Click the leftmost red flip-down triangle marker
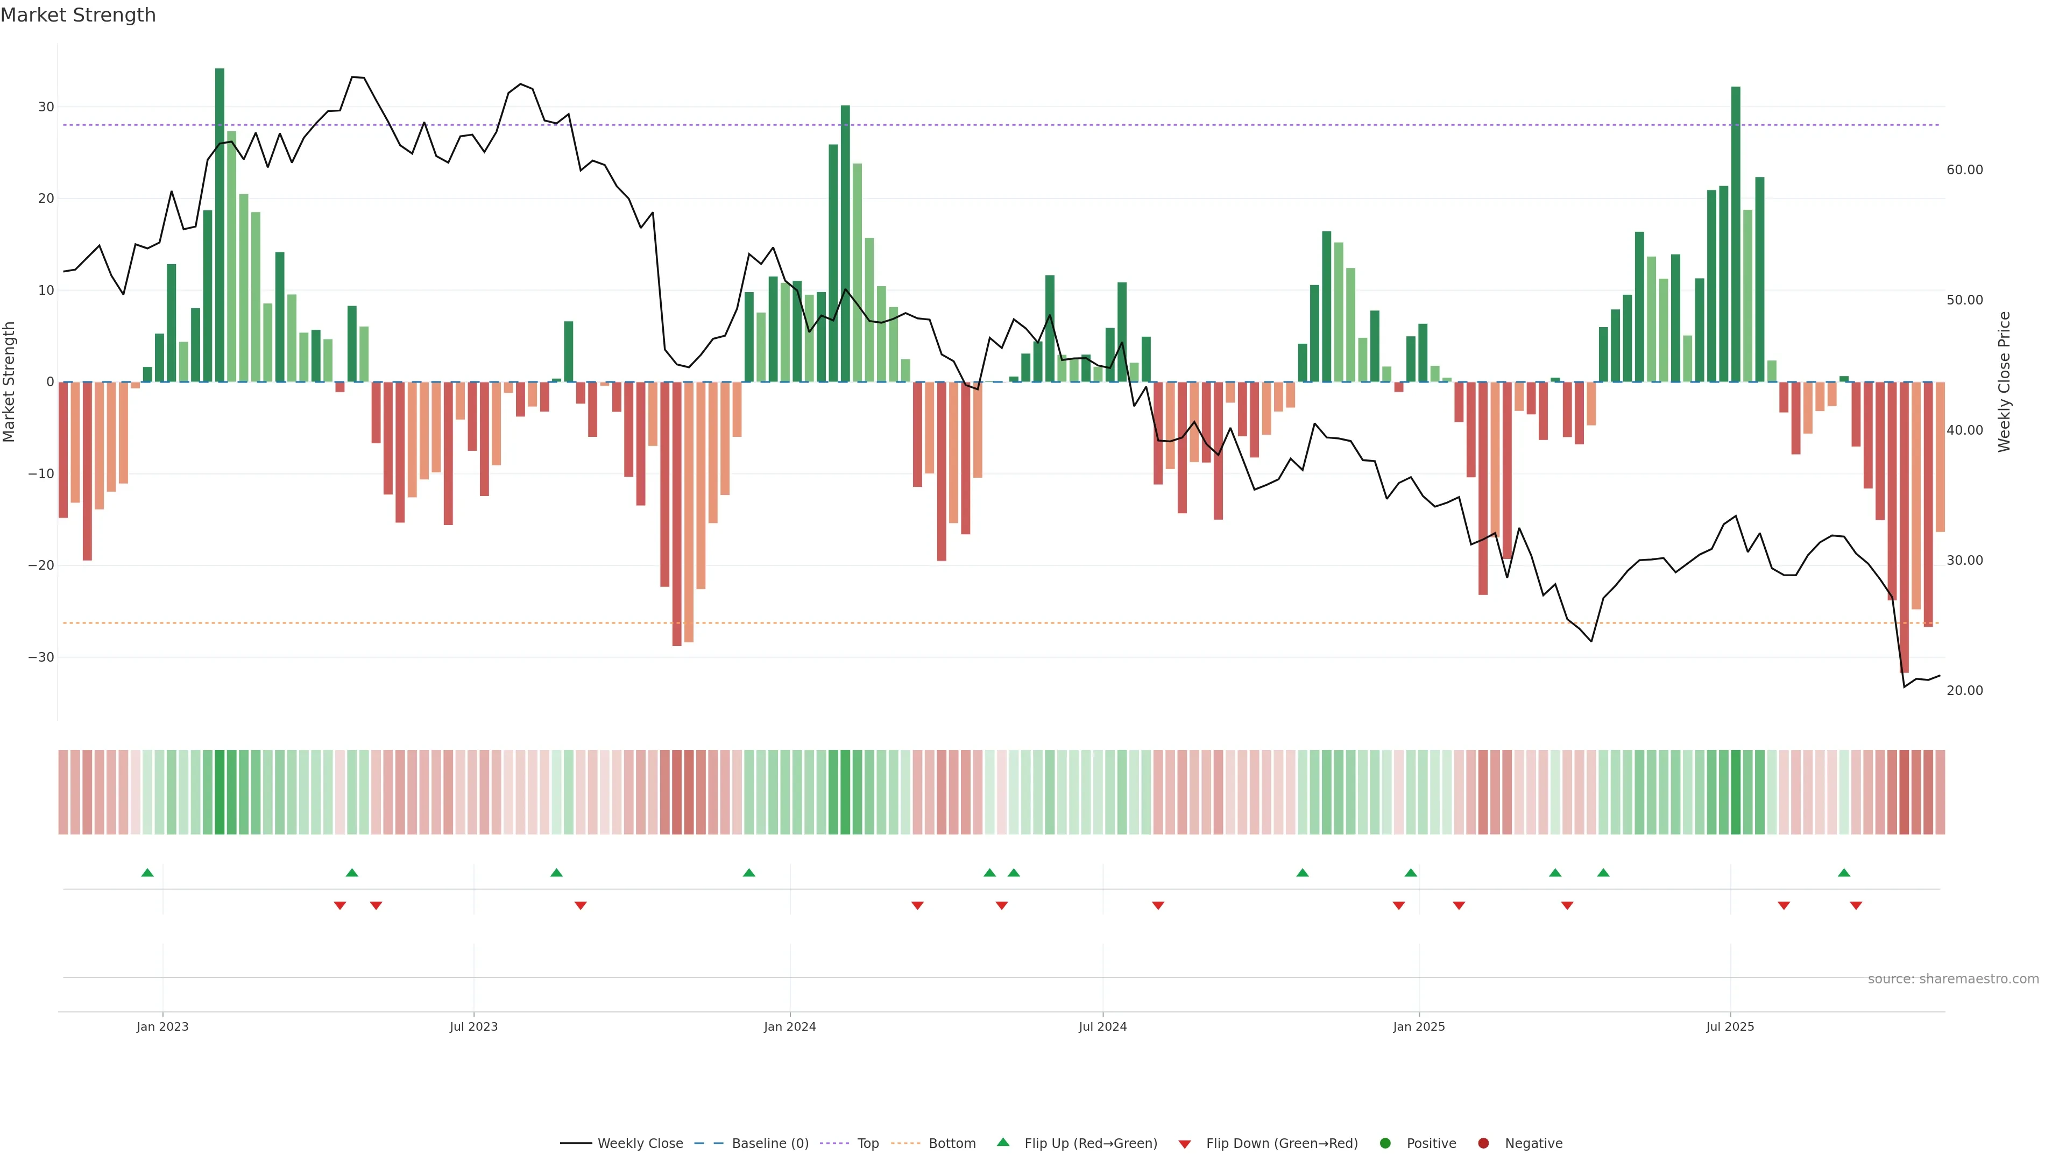This screenshot has height=1162, width=2066. pos(340,905)
